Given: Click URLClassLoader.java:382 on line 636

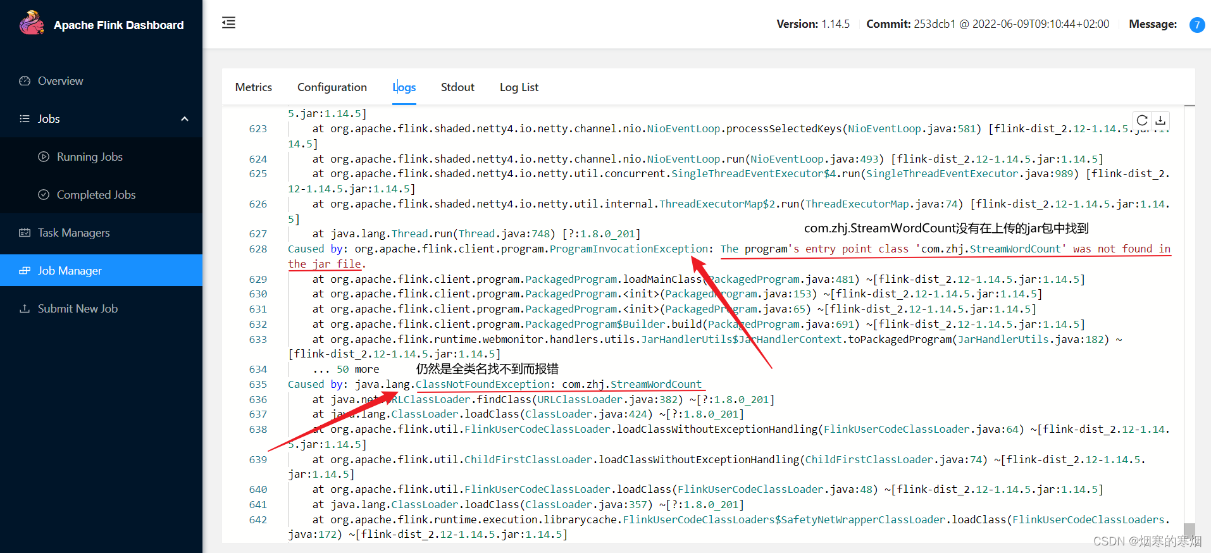Looking at the screenshot, I should click(607, 400).
